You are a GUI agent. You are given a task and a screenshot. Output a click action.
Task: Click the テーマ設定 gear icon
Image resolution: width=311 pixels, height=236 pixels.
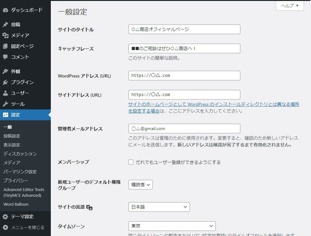pos(5,217)
